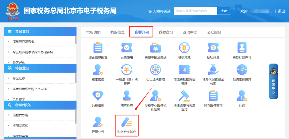Click the 欢迎 greeting text

coord(244,11)
